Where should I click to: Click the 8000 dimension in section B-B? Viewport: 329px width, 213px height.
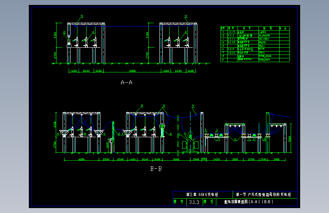click(176, 159)
